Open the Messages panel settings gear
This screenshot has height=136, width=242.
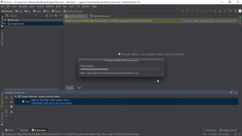tap(231, 93)
